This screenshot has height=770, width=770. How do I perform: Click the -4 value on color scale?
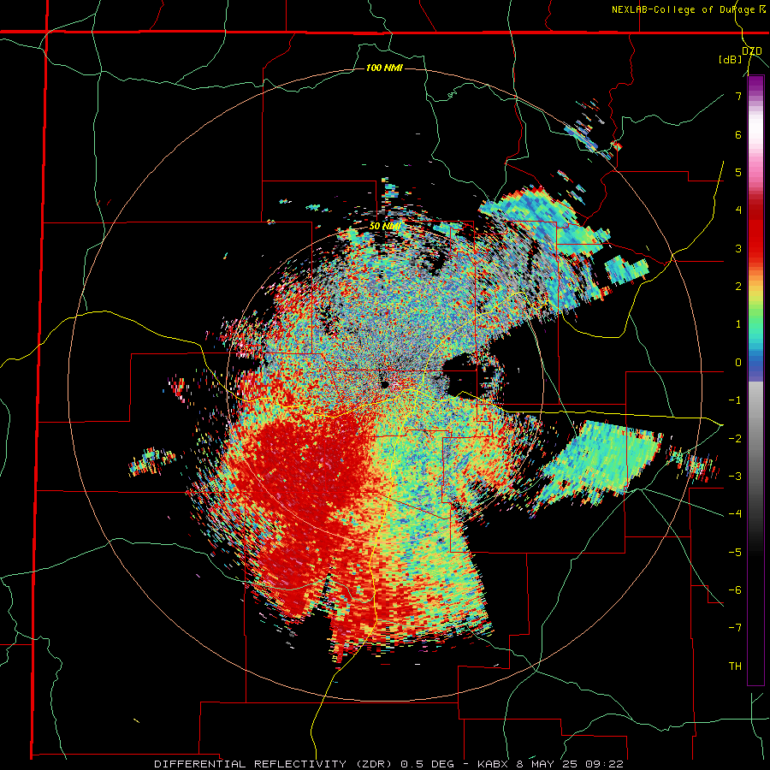point(735,514)
